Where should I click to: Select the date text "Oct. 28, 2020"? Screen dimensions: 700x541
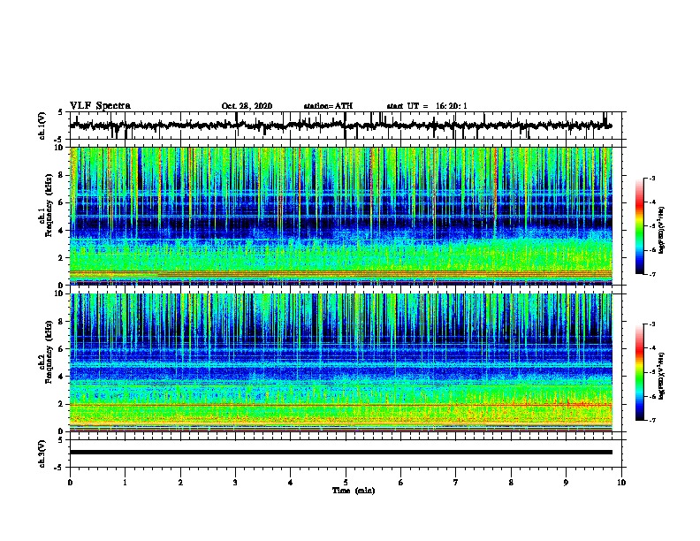click(247, 106)
